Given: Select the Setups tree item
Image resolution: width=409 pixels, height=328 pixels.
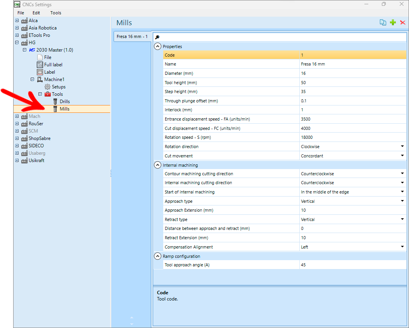Looking at the screenshot, I should 59,87.
